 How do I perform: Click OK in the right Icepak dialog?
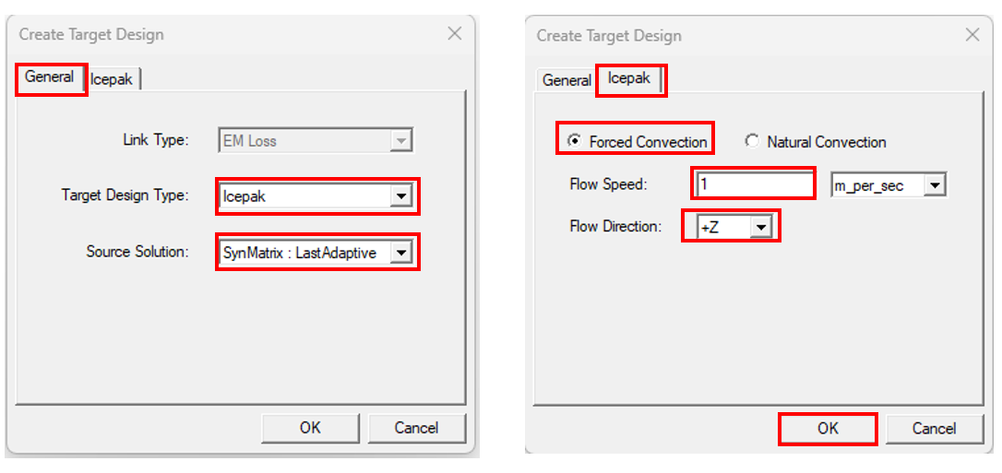(828, 429)
